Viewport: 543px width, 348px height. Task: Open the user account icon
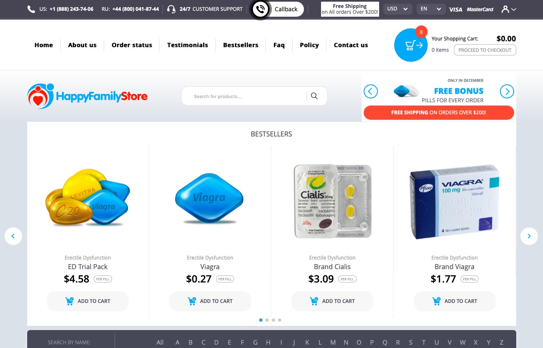point(509,9)
